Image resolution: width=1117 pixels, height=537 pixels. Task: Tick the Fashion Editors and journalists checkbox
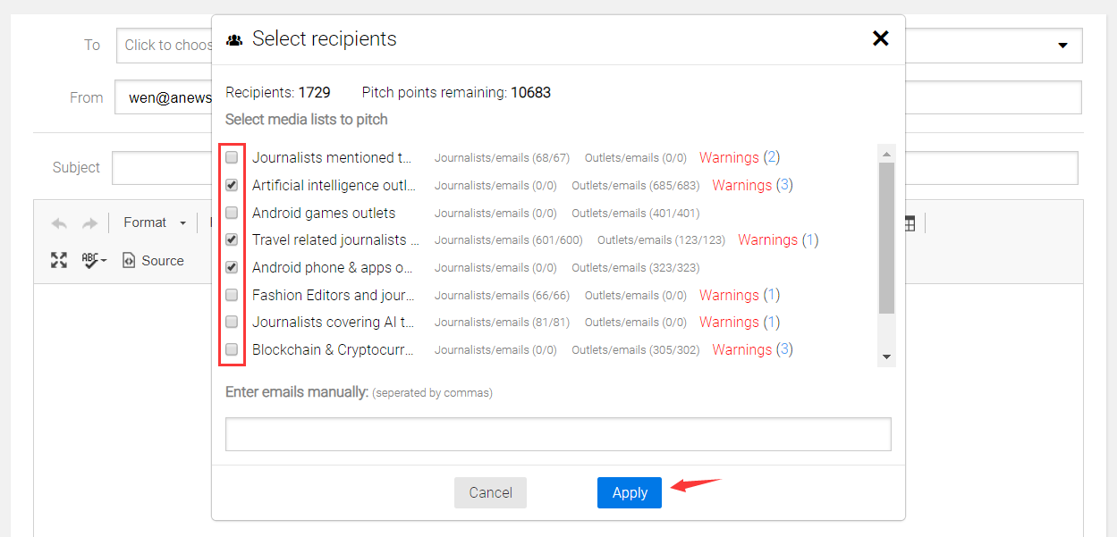click(232, 295)
